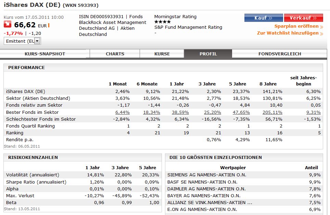Go to the Kurse tab
The width and height of the screenshot is (330, 215).
click(x=162, y=54)
